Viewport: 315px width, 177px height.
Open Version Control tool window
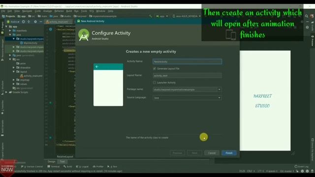[32, 167]
